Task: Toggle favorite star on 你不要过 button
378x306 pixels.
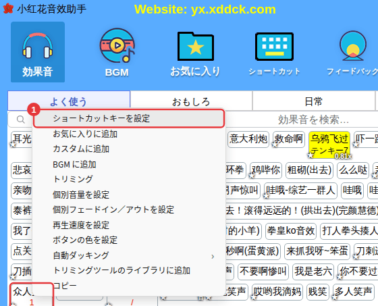Action: 340,277
